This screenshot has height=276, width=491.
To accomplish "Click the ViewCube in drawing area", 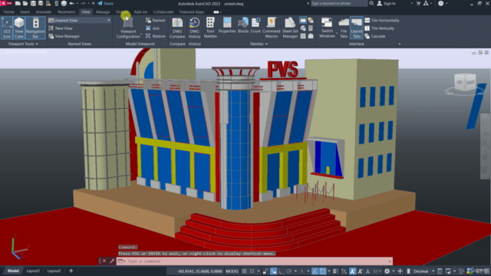I will click(465, 83).
